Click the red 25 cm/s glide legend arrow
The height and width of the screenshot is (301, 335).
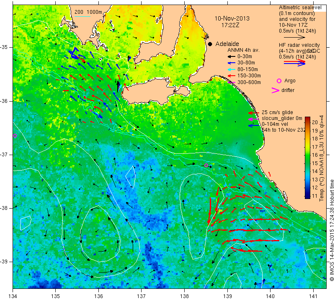click(x=254, y=113)
